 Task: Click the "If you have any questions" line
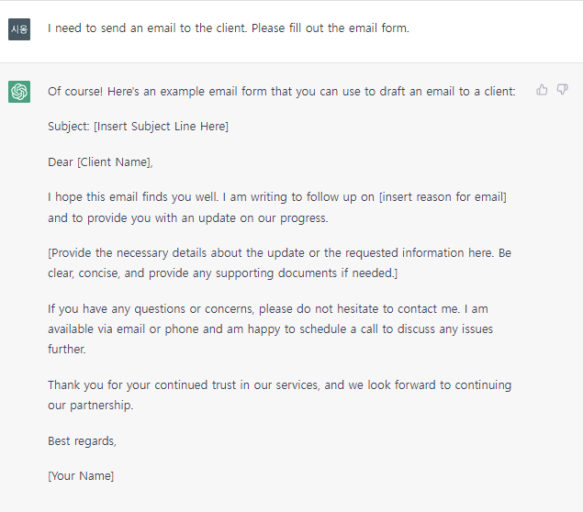coord(268,309)
